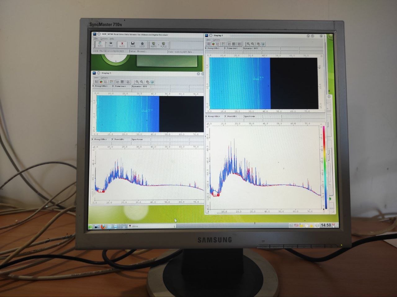Toggle the LOCK padlock button in ADR_VIEW
Screen dimensions: 397x297
(142, 44)
